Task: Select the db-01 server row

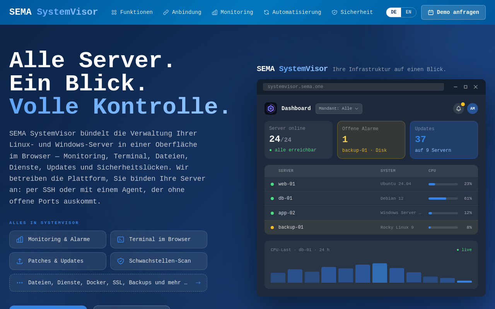Action: tap(371, 199)
